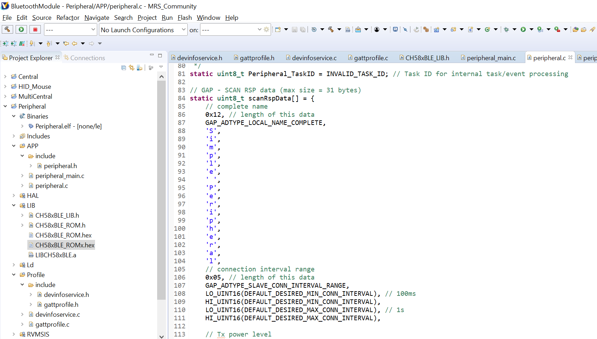
Task: Open the Project Explorer View Menu triangle
Action: [161, 67]
